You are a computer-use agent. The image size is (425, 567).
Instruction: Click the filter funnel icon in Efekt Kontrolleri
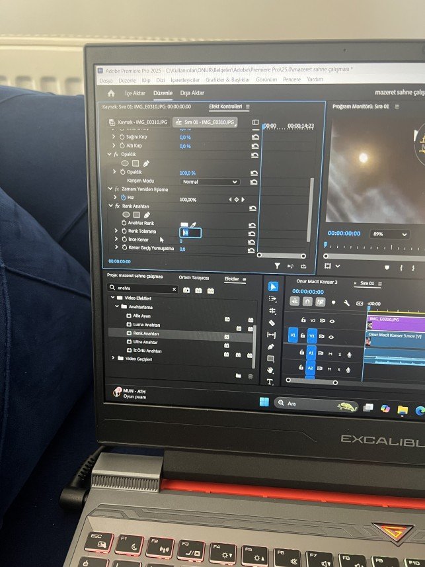click(278, 265)
